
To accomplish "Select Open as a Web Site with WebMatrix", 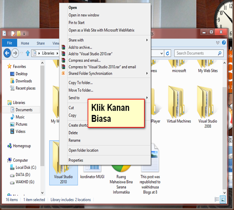I will pos(101,30).
